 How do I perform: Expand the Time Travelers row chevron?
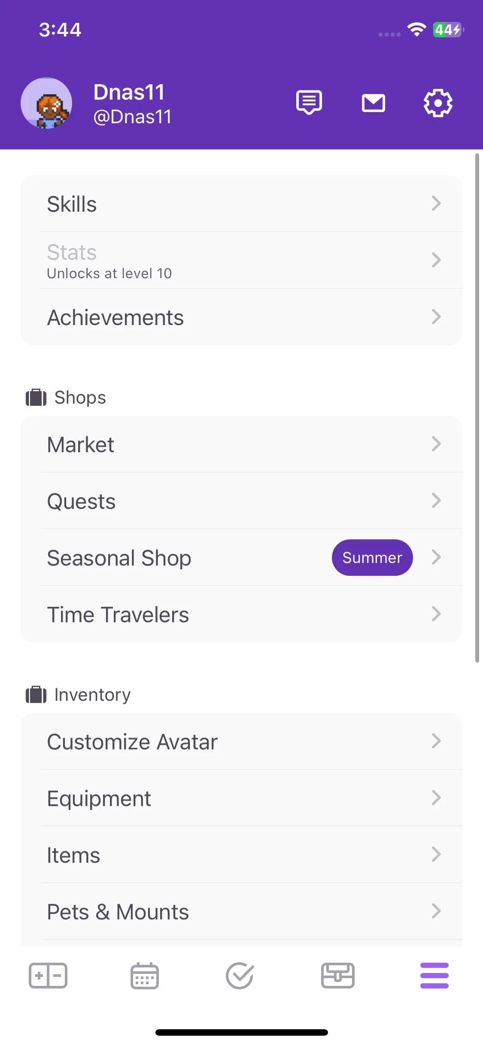pos(436,614)
